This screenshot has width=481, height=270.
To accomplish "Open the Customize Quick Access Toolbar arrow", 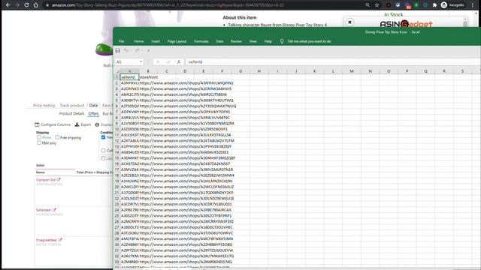I will (149, 50).
